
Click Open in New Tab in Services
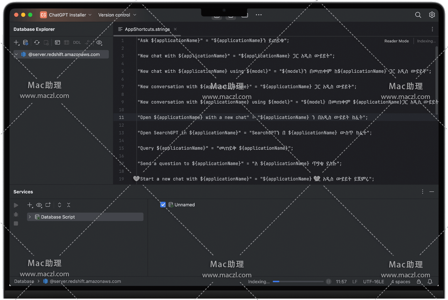click(x=48, y=205)
